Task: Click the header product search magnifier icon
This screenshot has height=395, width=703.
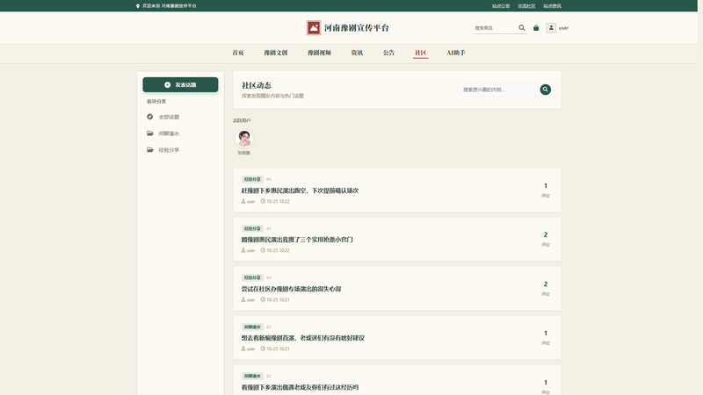Action: [521, 28]
